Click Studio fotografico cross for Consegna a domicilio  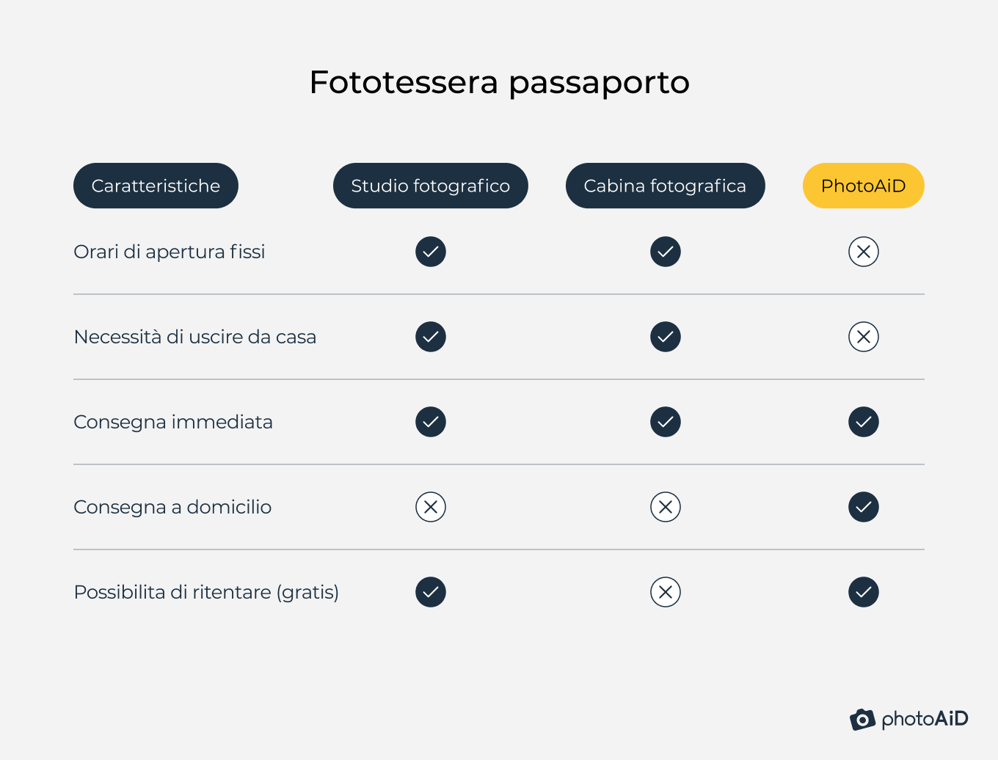(x=431, y=507)
